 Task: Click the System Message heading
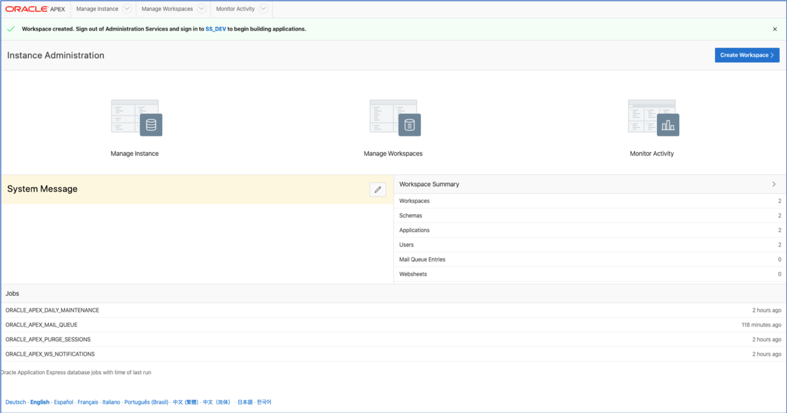pos(42,189)
